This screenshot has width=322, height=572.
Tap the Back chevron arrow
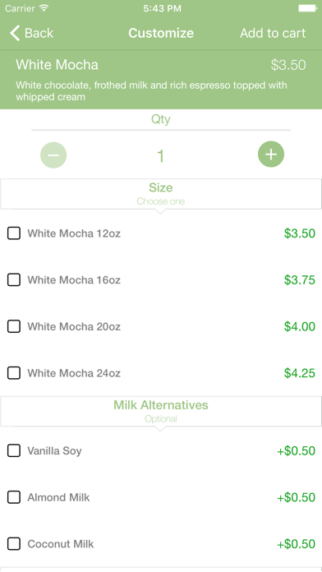click(15, 33)
